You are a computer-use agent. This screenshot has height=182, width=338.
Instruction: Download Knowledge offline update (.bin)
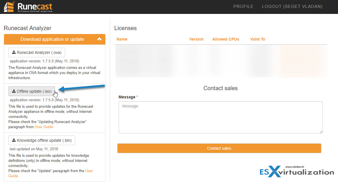pos(42,140)
